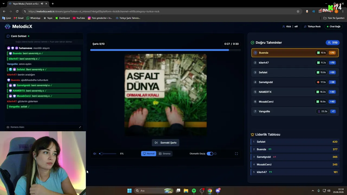Click the Canlı Sohbet chat bubble icon
This screenshot has width=347, height=195.
(8, 36)
